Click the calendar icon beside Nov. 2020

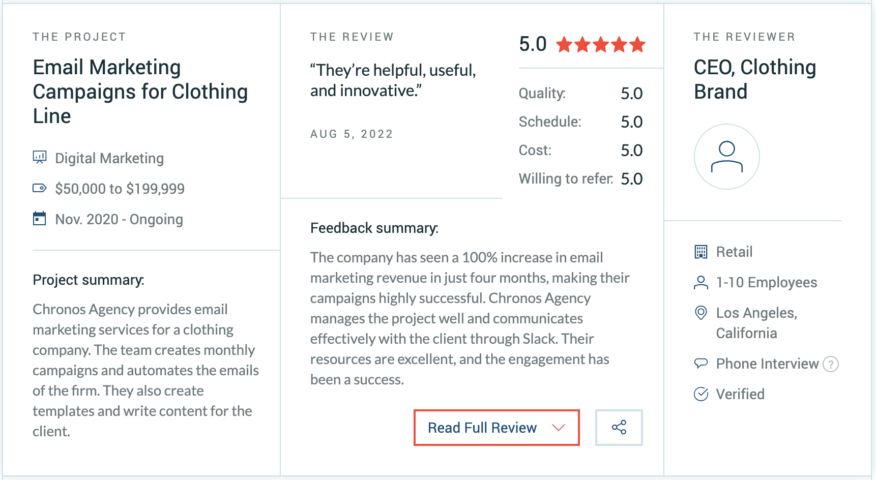coord(40,219)
